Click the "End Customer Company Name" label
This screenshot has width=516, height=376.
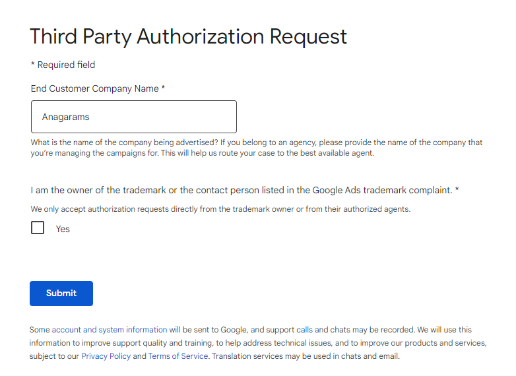(94, 88)
